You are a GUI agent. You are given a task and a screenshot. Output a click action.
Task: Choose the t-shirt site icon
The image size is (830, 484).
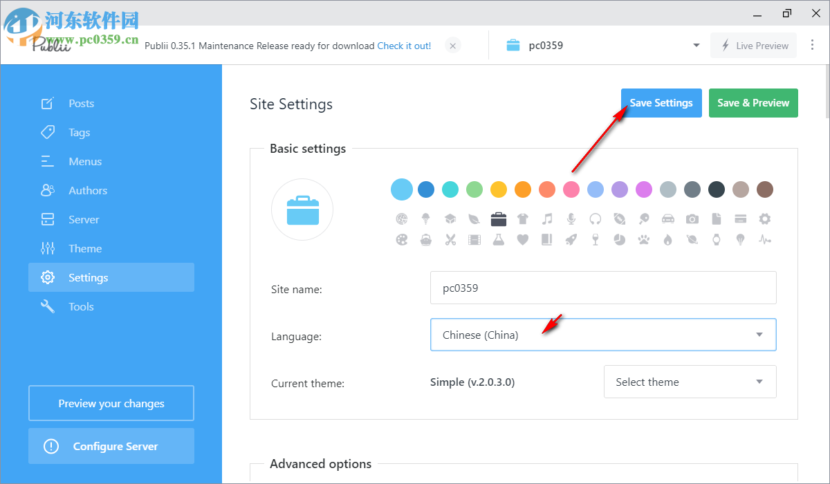pos(523,219)
